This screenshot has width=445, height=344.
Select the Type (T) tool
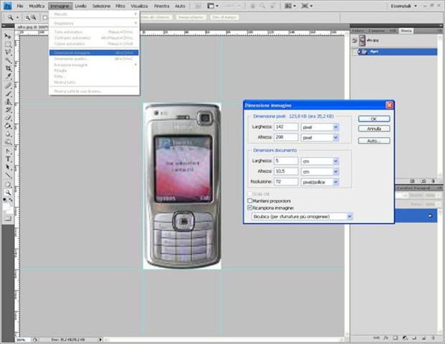click(x=8, y=158)
